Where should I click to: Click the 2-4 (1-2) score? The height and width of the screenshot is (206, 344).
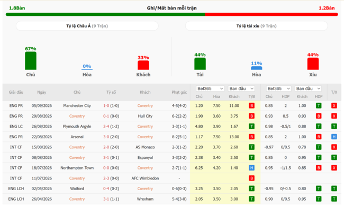point(111,126)
